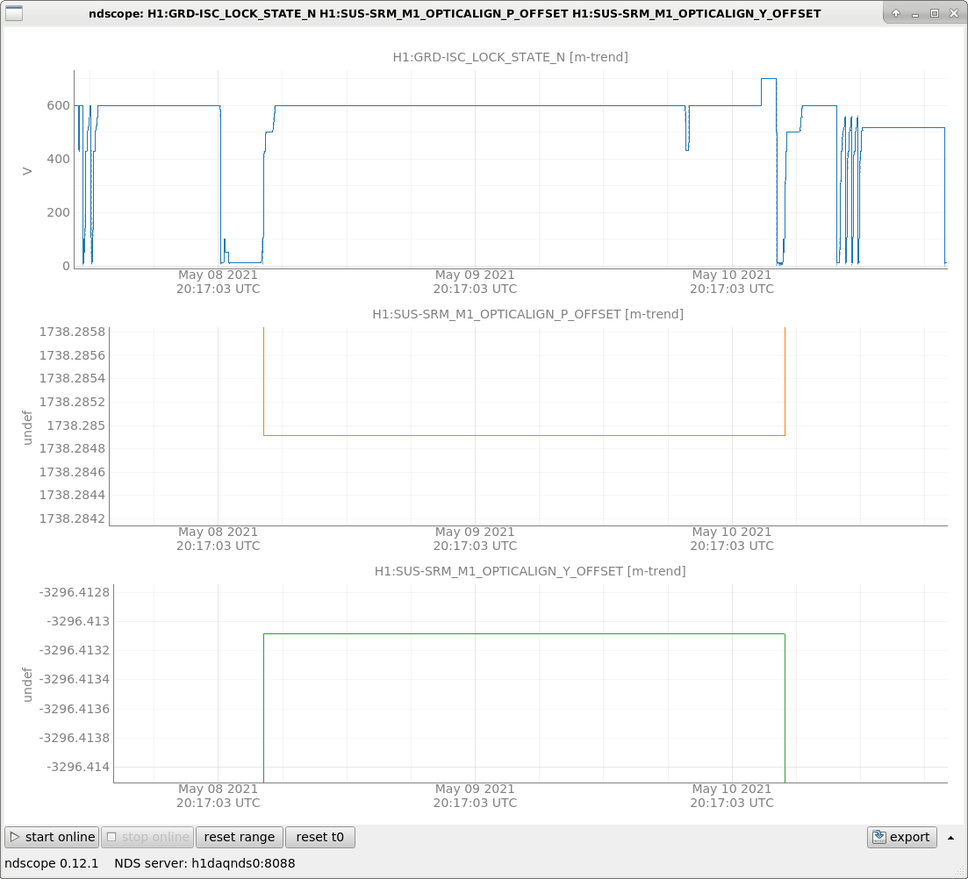Screen dimensions: 968x879
Task: Maximize the ndscope window
Action: pyautogui.click(x=935, y=13)
